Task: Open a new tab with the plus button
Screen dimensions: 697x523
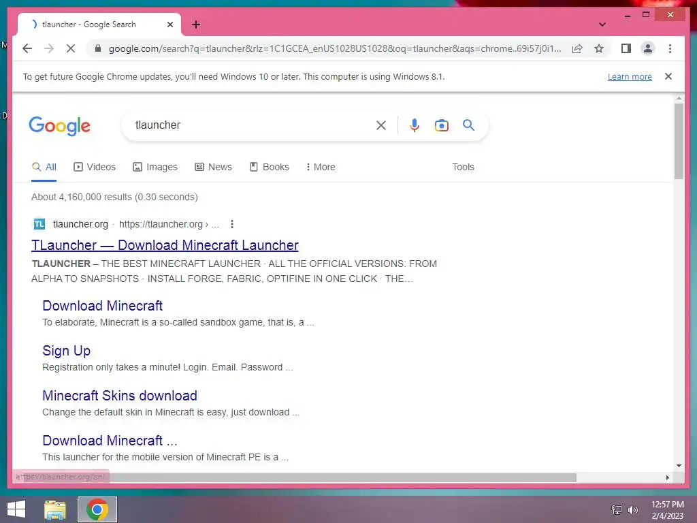Action: coord(196,25)
